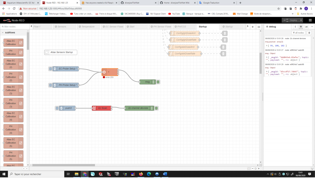Disable the i2c channel devices debug output

[x=156, y=108]
